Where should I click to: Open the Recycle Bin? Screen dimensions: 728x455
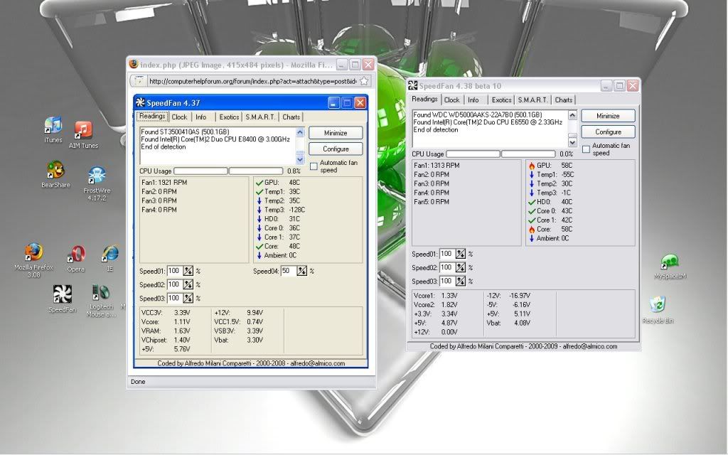pos(658,306)
